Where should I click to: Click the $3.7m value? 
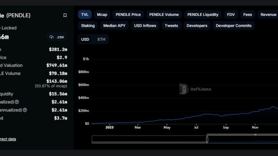(x=61, y=118)
